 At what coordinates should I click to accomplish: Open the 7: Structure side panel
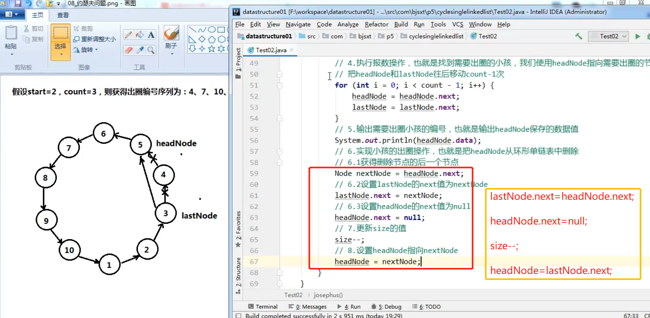tap(238, 275)
